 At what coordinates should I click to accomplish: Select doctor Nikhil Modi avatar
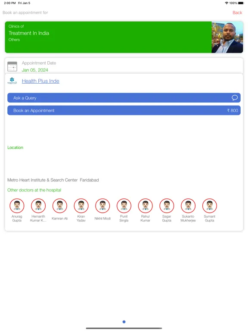(x=102, y=206)
